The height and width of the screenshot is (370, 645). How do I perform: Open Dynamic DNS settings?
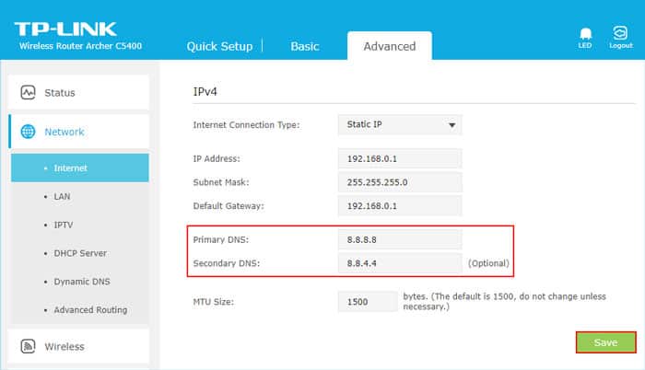pos(82,282)
